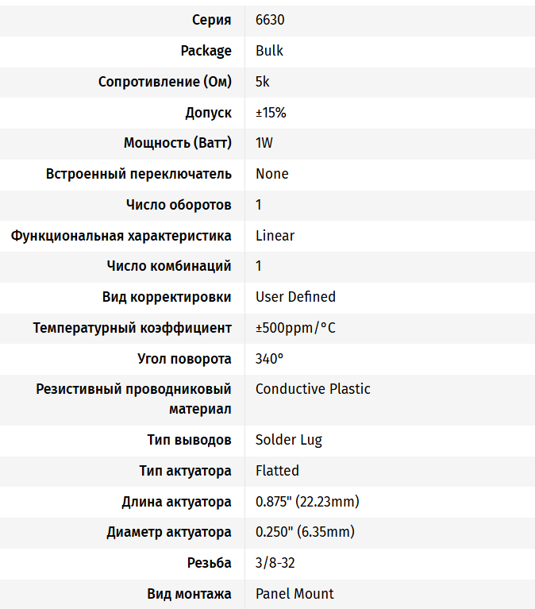Select the Panel Mount value

pyautogui.click(x=294, y=594)
